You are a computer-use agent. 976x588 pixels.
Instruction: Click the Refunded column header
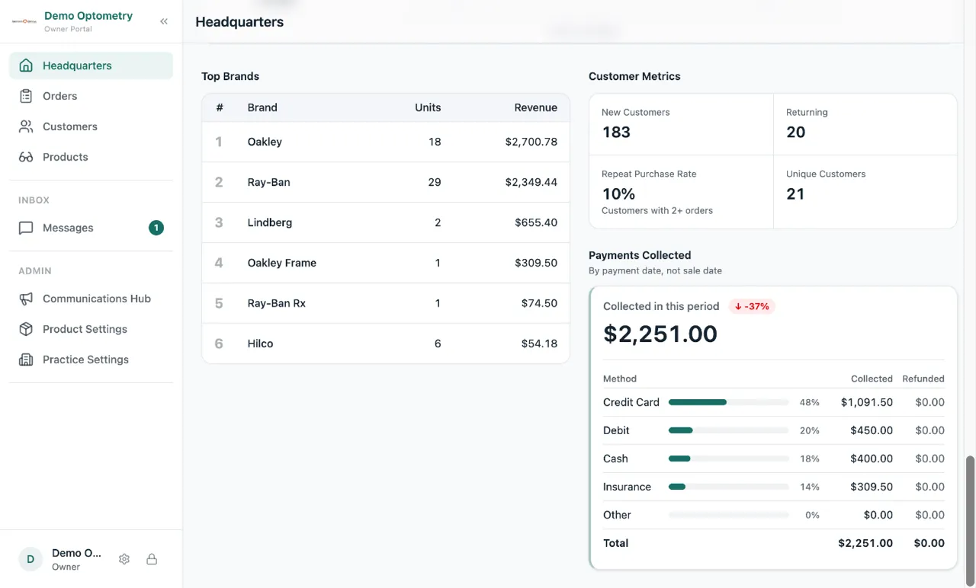[923, 379]
